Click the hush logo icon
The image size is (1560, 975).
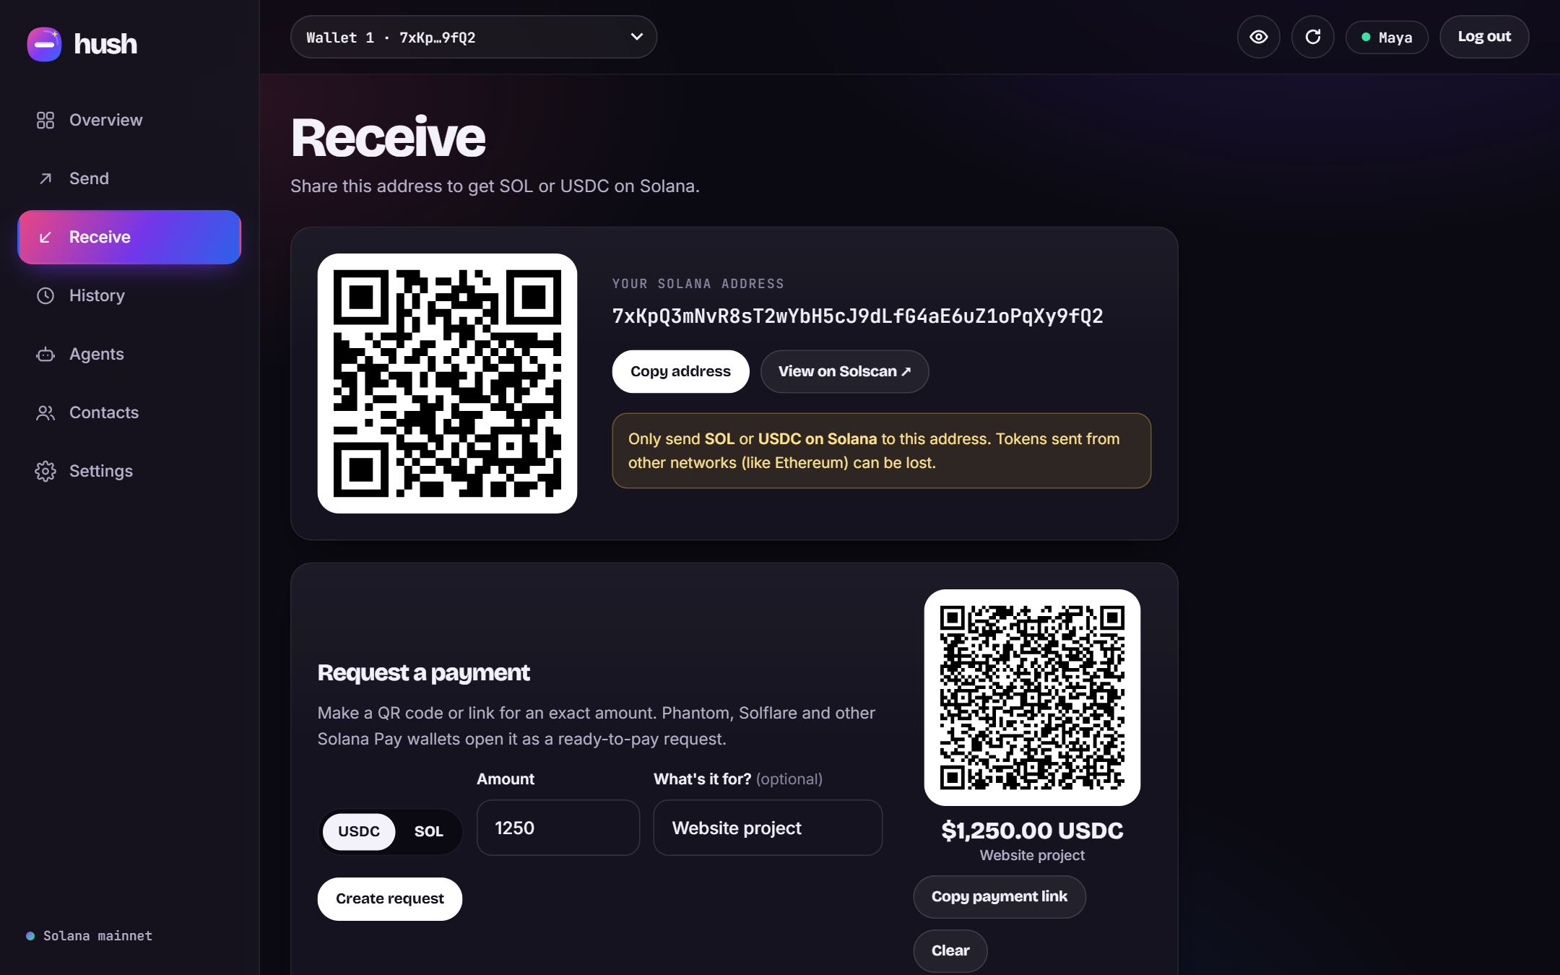click(x=44, y=44)
